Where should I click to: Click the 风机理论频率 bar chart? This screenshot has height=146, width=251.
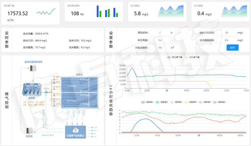pos(107,11)
